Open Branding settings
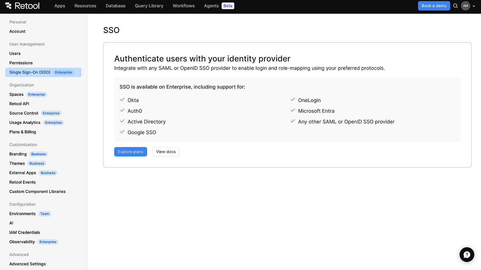 click(x=18, y=154)
